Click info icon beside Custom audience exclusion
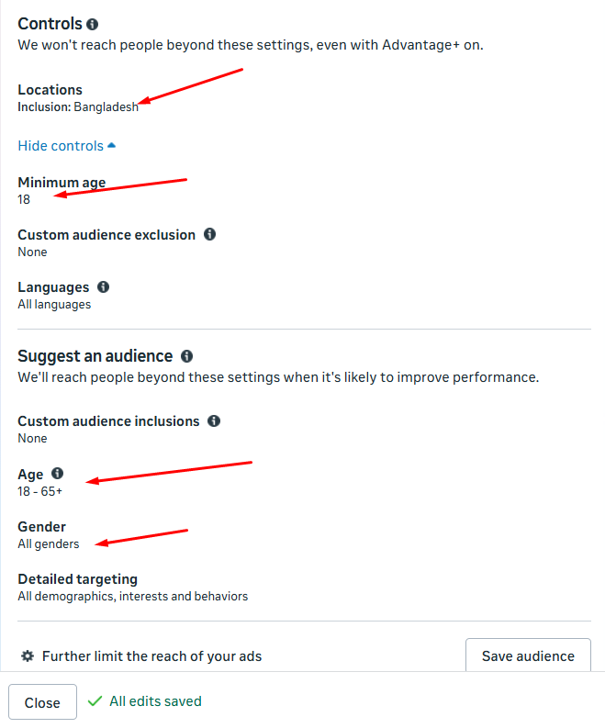Image resolution: width=605 pixels, height=728 pixels. pyautogui.click(x=209, y=234)
